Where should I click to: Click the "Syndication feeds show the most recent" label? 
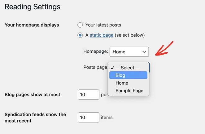point(35,118)
